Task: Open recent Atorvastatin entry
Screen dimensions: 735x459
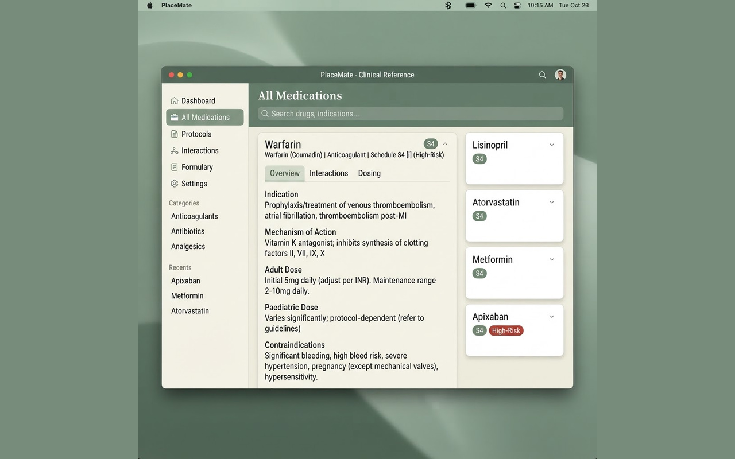Action: pyautogui.click(x=190, y=311)
